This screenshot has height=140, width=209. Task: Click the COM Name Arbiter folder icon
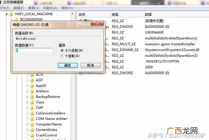(32, 119)
